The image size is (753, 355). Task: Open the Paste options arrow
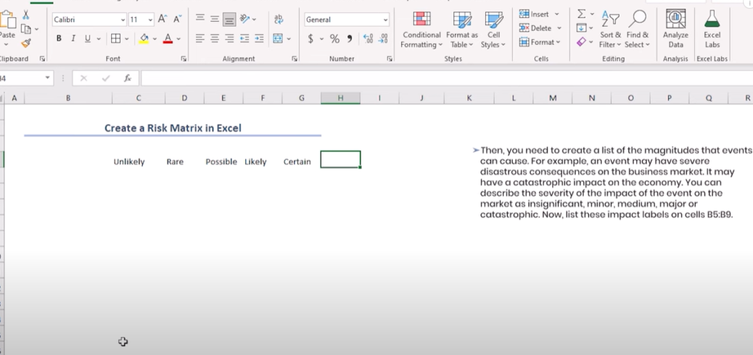click(x=7, y=45)
